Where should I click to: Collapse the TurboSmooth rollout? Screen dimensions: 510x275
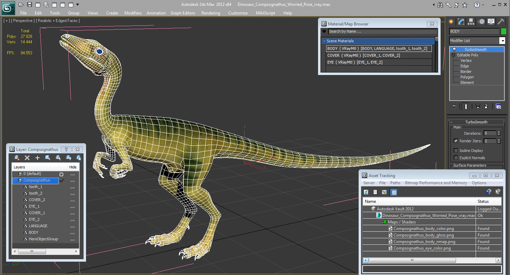pyautogui.click(x=452, y=122)
